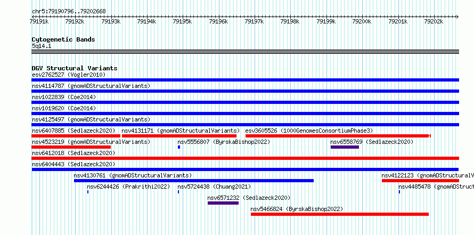
Task: Click the 79194k ruler tick label
Action: coord(146,21)
